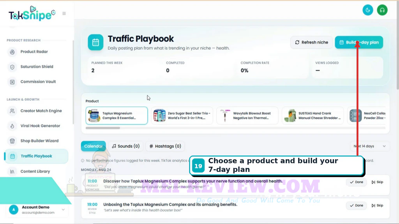Screen dimensions: 399x224
Task: Click the Creator Match Engine people icon
Action: 12,111
